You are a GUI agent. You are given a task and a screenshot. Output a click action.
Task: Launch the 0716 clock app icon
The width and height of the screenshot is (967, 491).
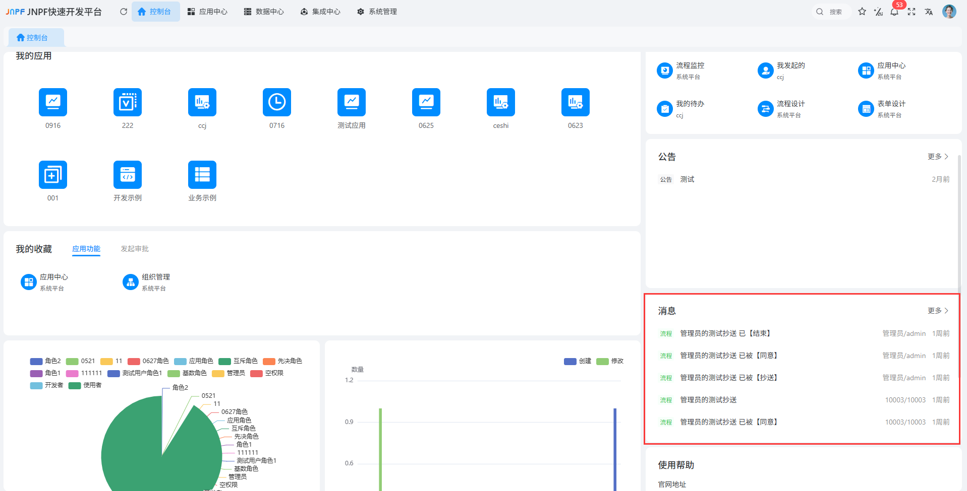pyautogui.click(x=276, y=102)
